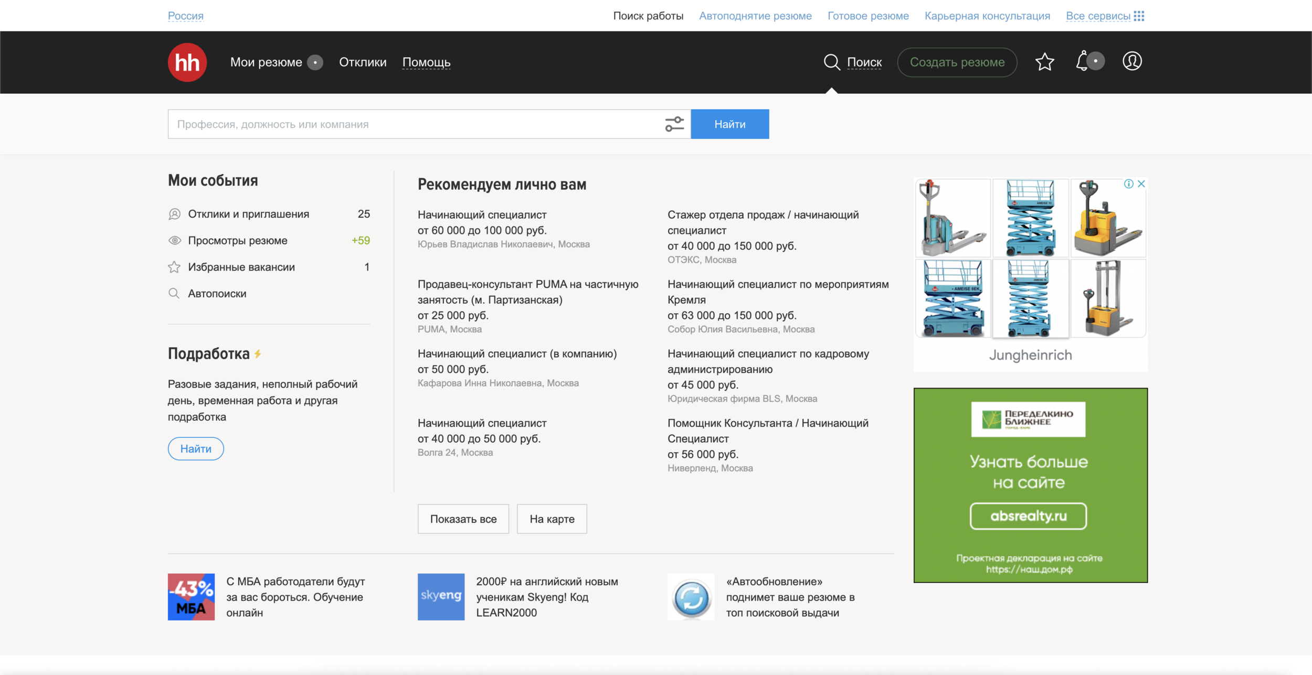This screenshot has width=1312, height=675.
Task: Expand Мои резюме menu in header
Action: click(x=267, y=62)
